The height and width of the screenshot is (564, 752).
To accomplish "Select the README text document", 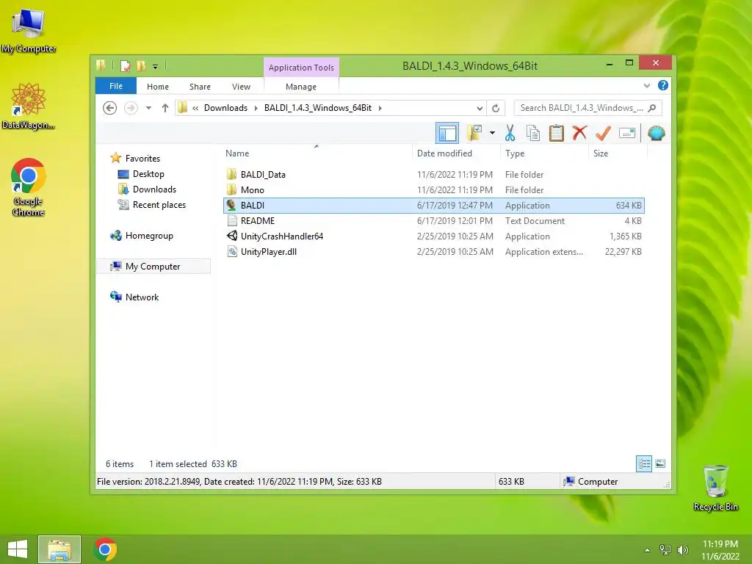I will coord(434,220).
